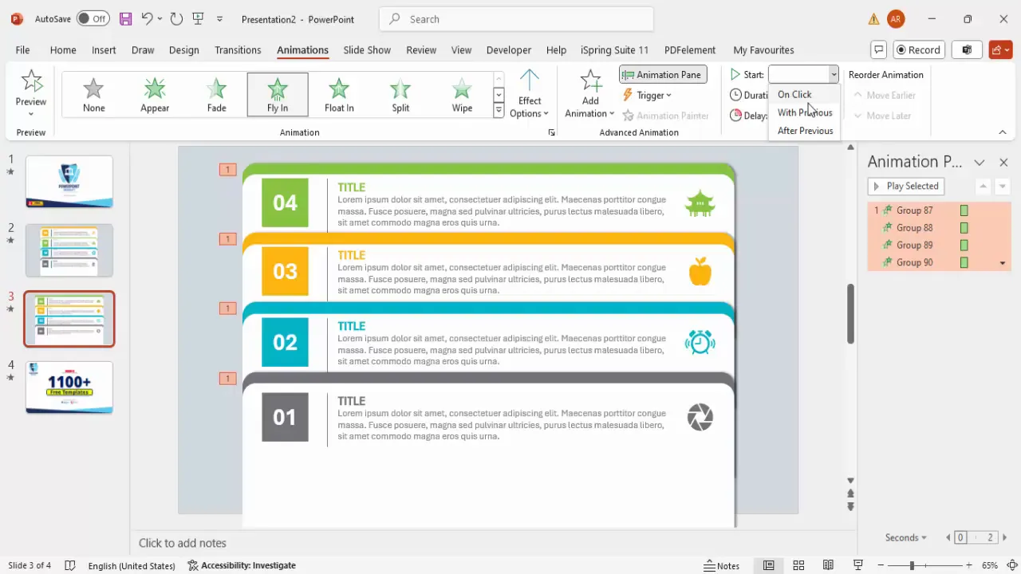The width and height of the screenshot is (1021, 574).
Task: Apply the Float In animation
Action: 339,95
